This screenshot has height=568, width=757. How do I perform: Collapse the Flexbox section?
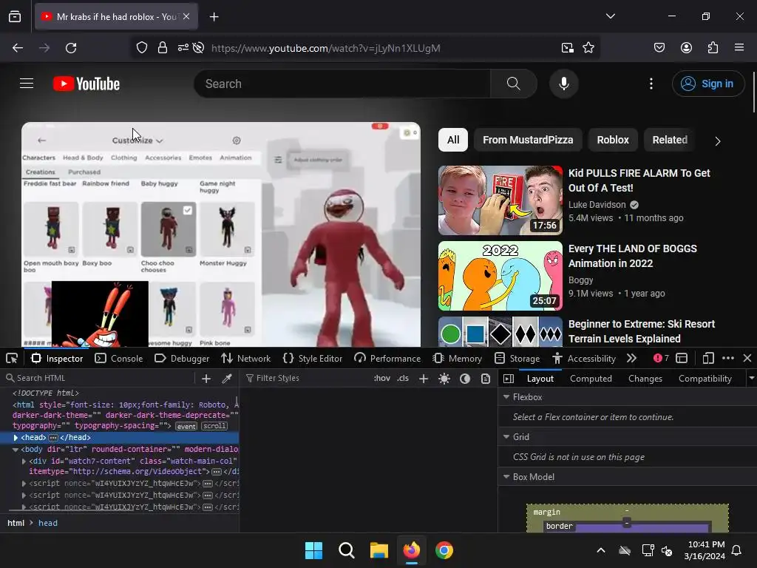pyautogui.click(x=506, y=397)
